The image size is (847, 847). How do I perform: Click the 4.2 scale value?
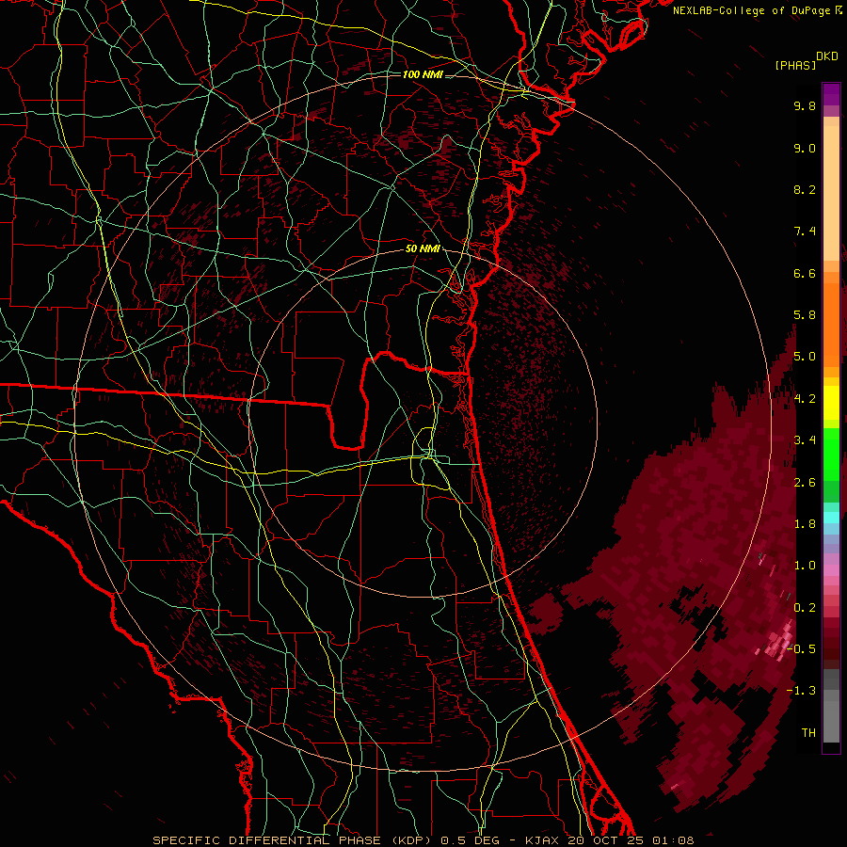805,399
